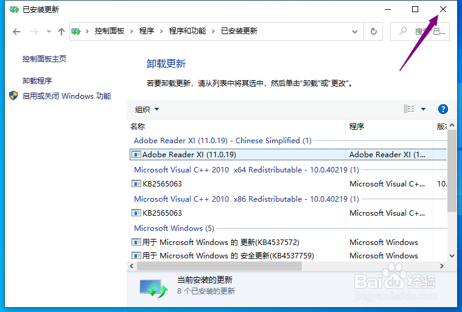Click the horizontal scrollbar thumb

pyautogui.click(x=219, y=266)
